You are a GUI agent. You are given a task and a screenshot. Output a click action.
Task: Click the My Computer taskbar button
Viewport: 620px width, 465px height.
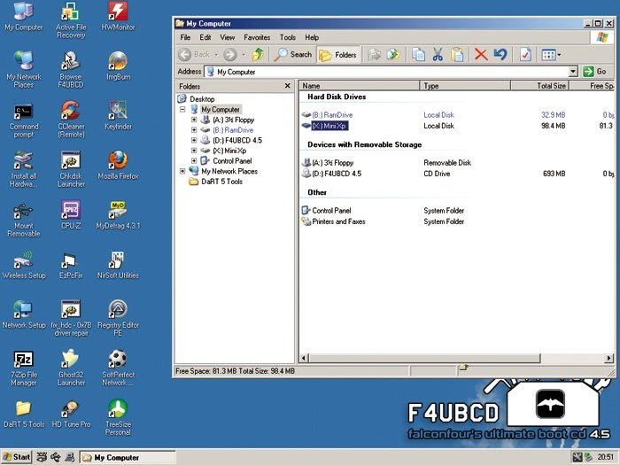pyautogui.click(x=128, y=458)
